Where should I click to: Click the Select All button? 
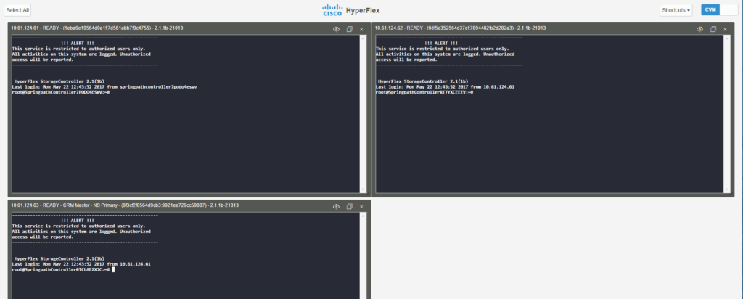[x=17, y=10]
